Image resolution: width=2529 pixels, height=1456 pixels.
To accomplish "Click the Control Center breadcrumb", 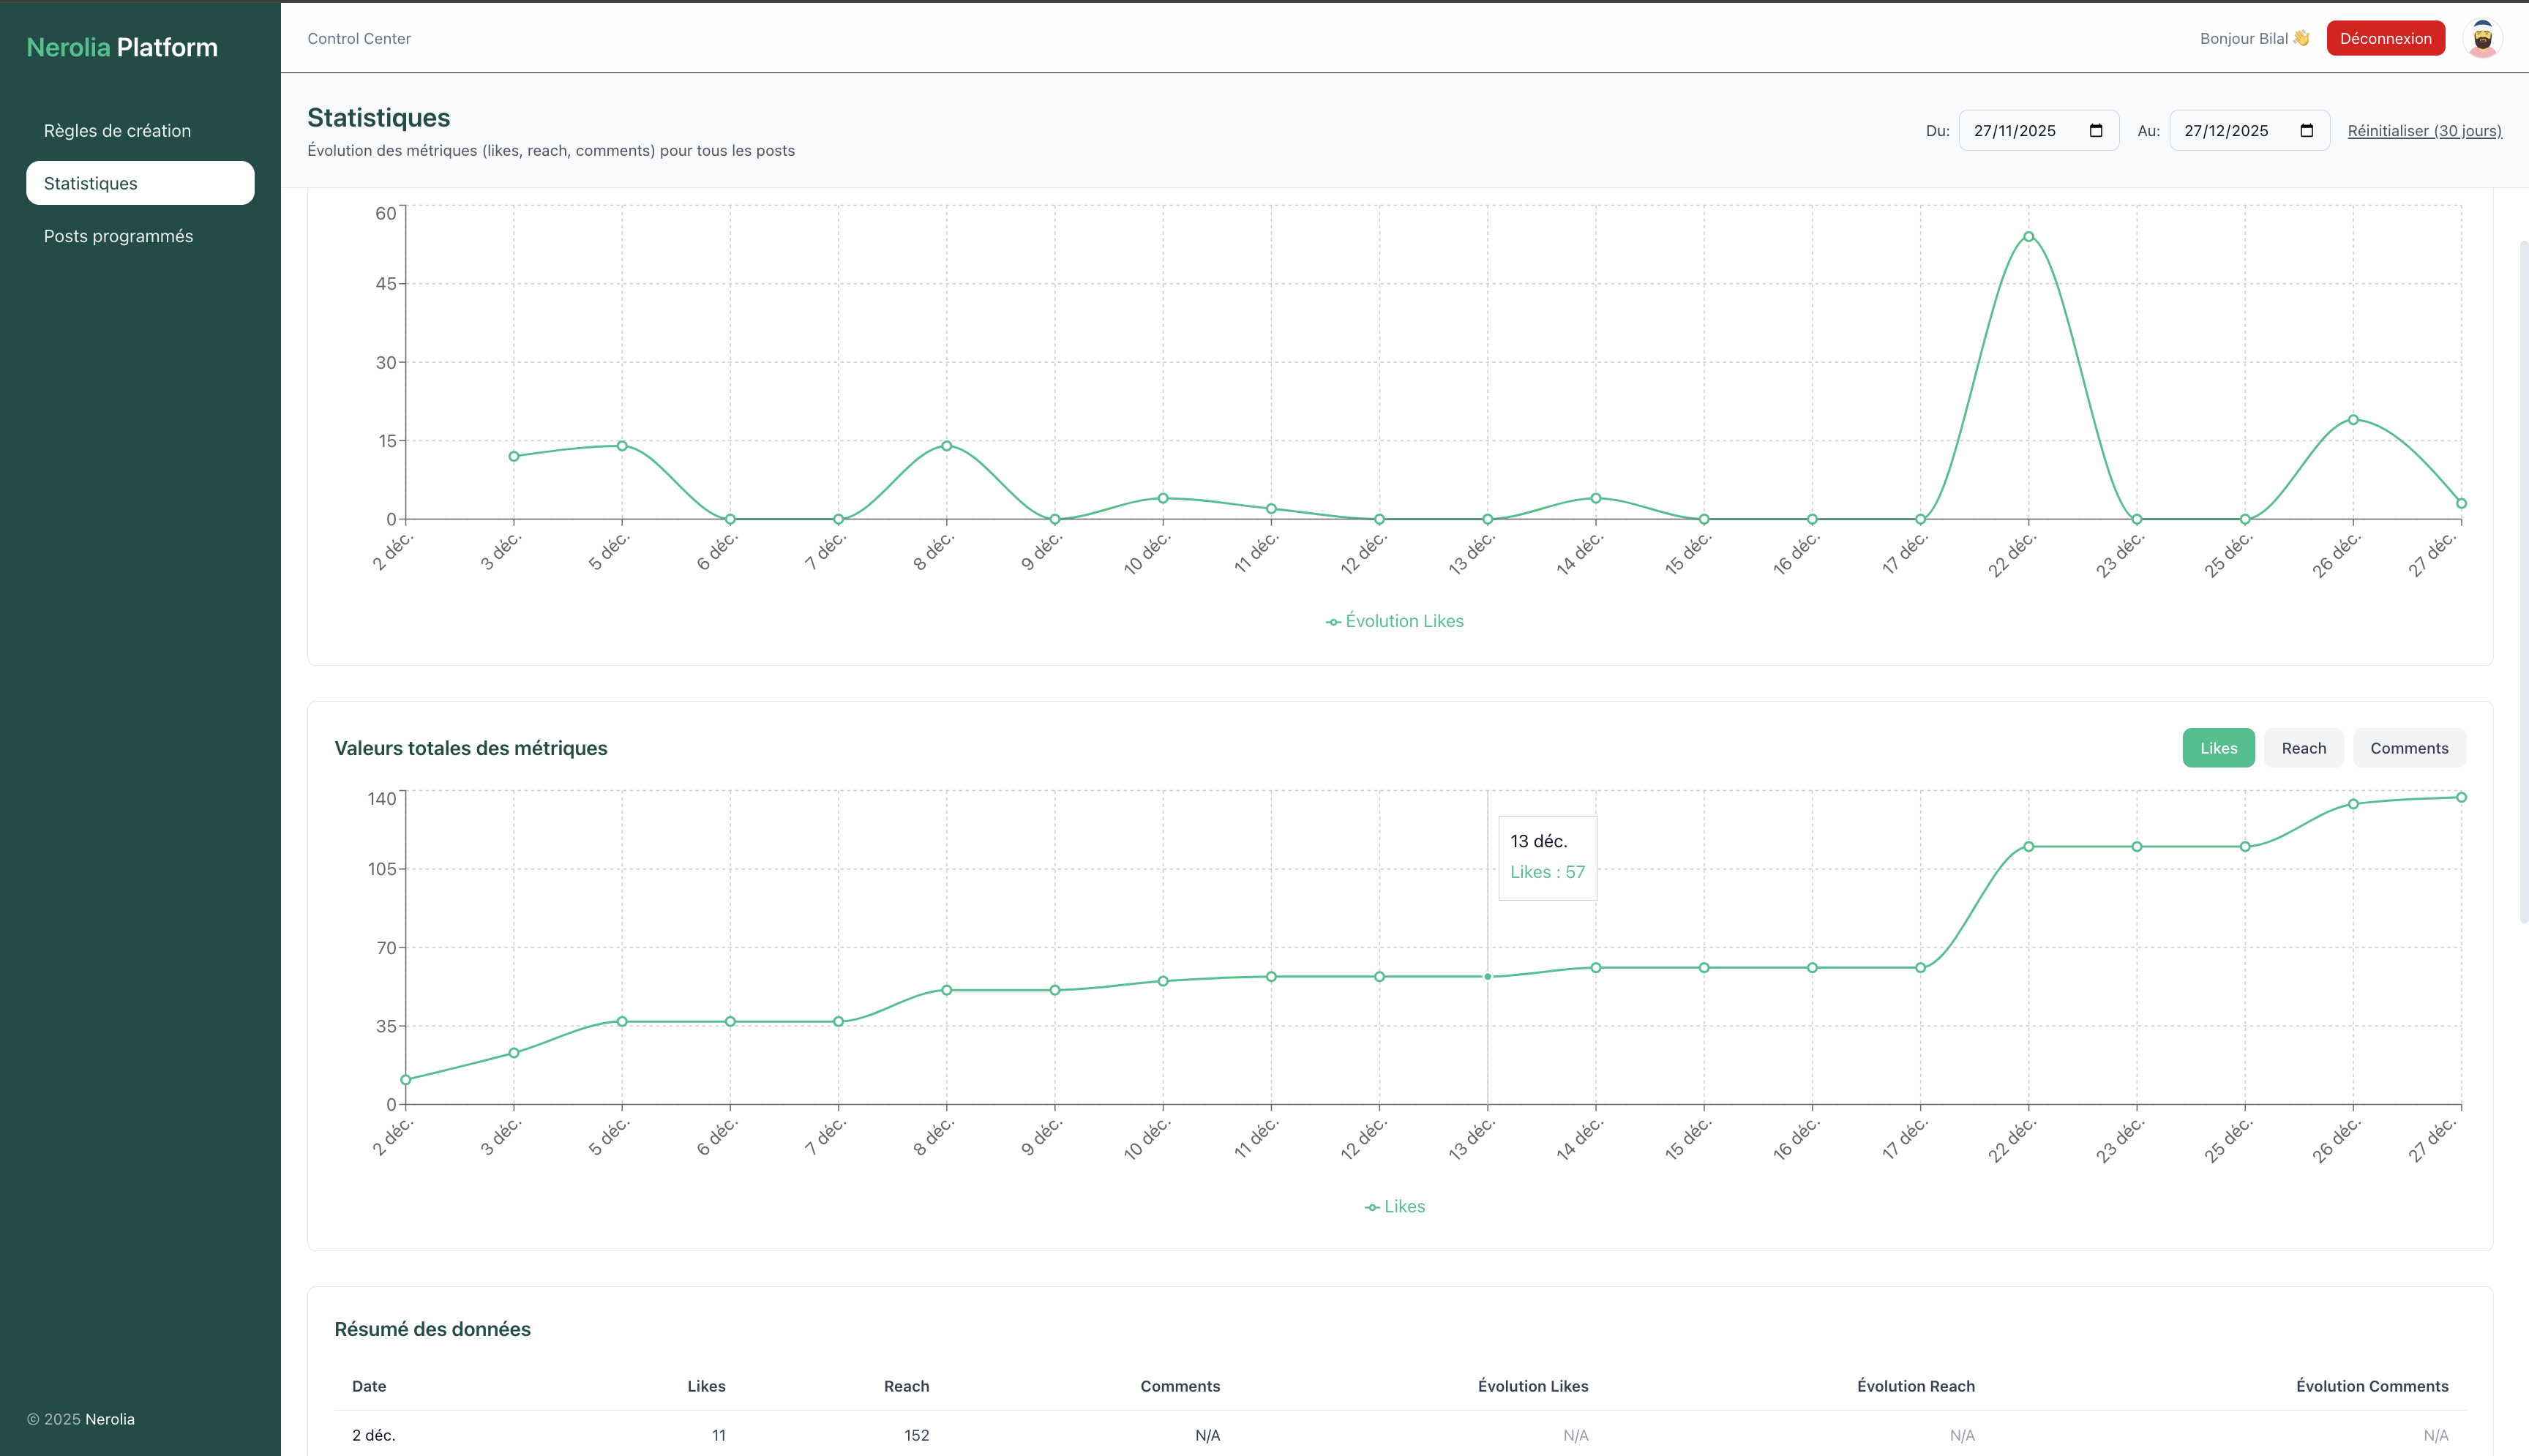I will (359, 38).
